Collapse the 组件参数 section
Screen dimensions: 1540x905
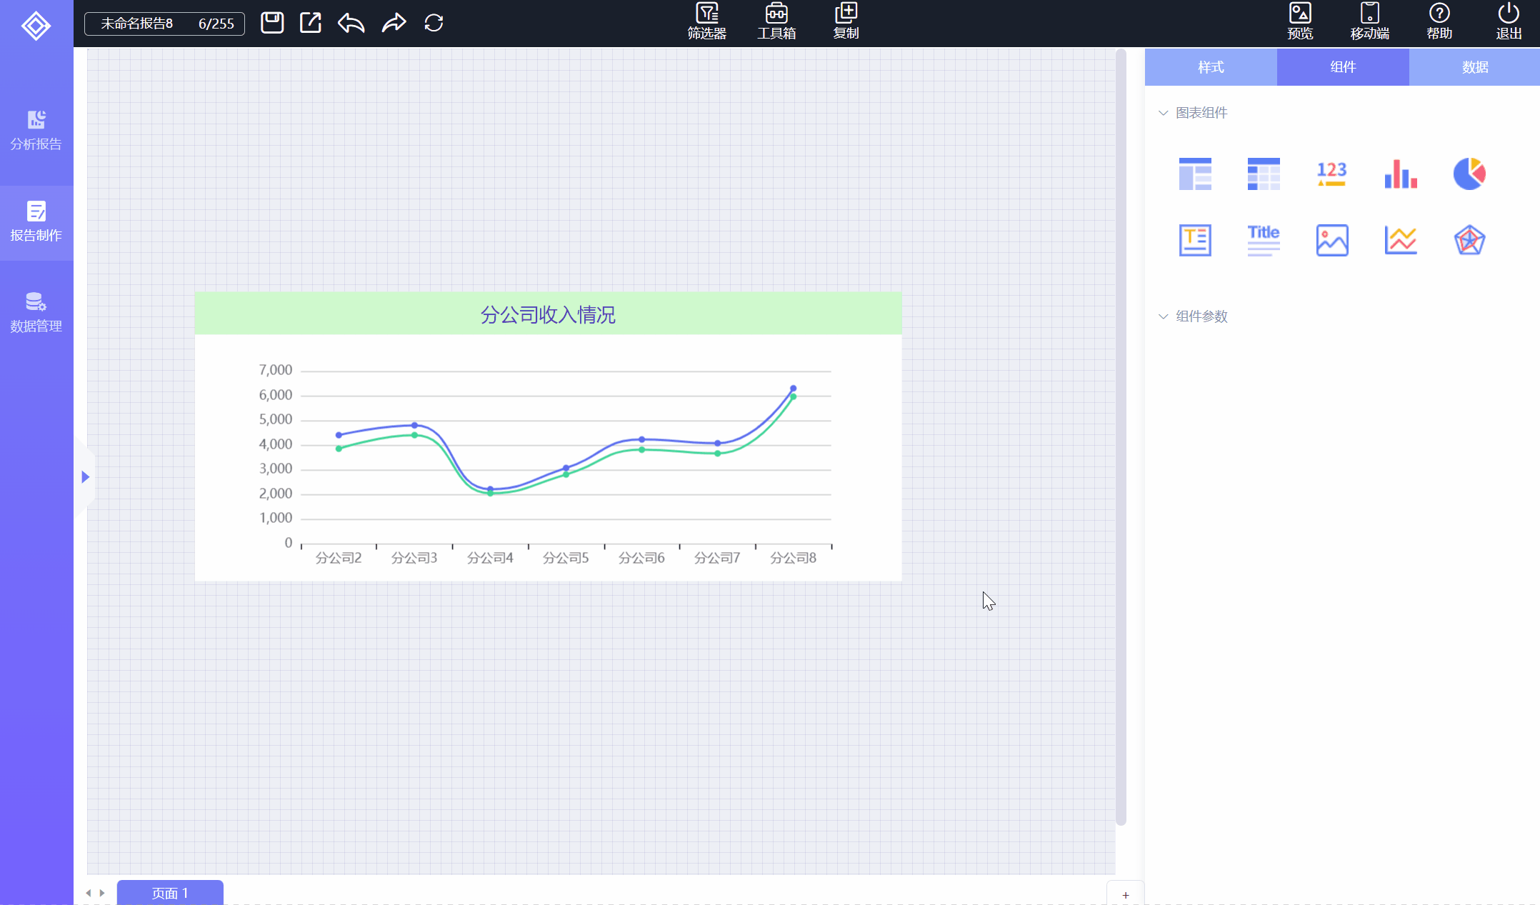coord(1163,316)
